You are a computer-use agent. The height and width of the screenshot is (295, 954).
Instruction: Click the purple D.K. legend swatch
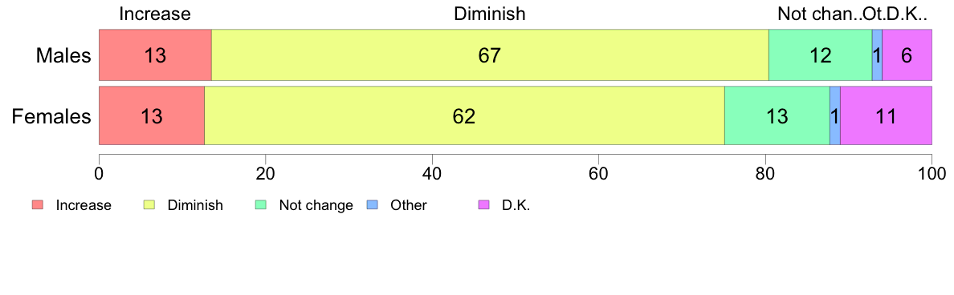tap(484, 205)
